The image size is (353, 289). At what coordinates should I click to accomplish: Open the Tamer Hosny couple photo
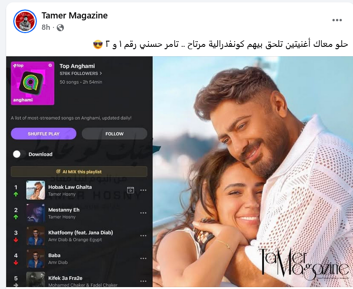pyautogui.click(x=253, y=172)
